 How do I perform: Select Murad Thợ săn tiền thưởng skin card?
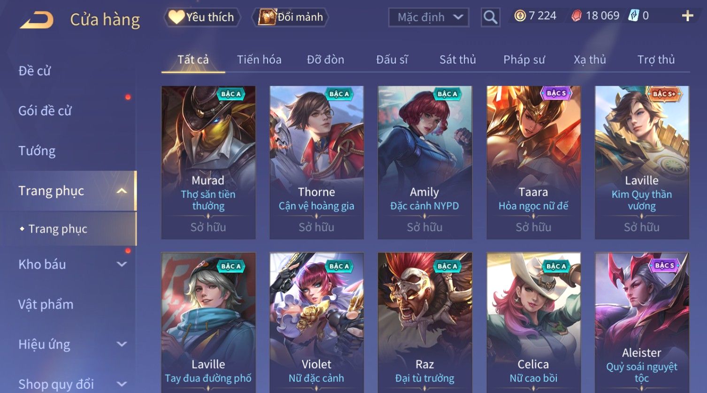(x=208, y=162)
